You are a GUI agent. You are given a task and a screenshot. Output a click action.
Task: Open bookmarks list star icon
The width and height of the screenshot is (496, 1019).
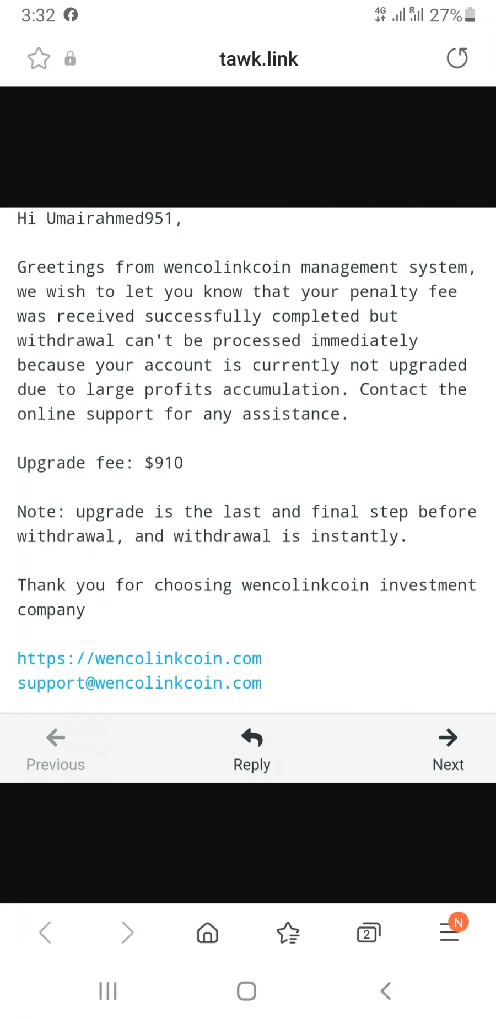pos(288,933)
